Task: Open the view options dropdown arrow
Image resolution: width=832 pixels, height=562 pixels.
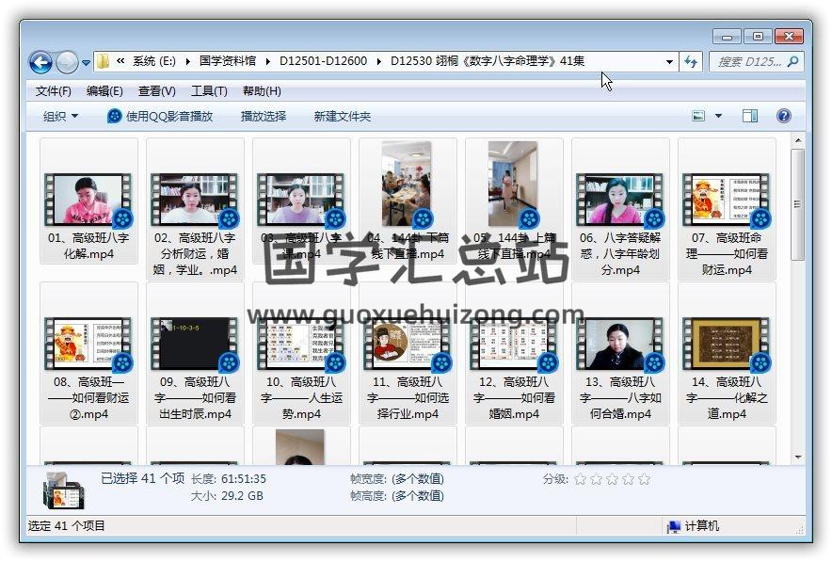Action: click(719, 116)
